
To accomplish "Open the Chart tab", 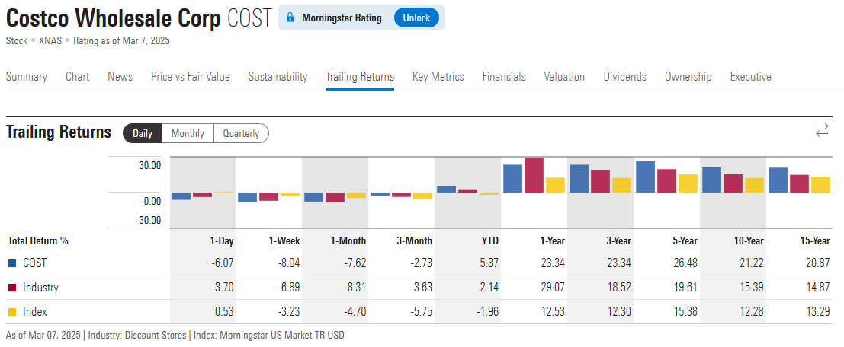I will click(x=78, y=77).
